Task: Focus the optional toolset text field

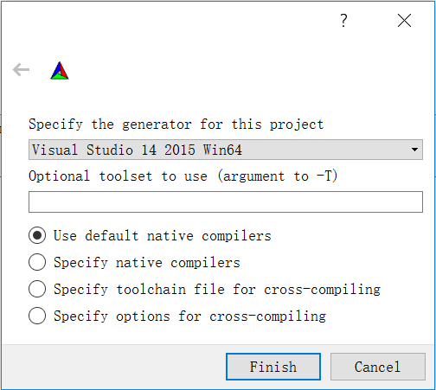Action: 226,201
